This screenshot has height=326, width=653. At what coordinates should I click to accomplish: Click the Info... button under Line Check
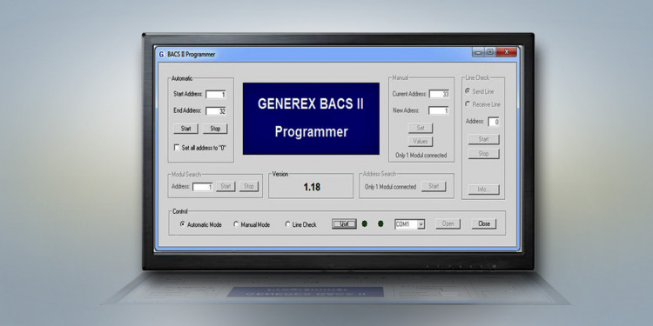pyautogui.click(x=483, y=190)
